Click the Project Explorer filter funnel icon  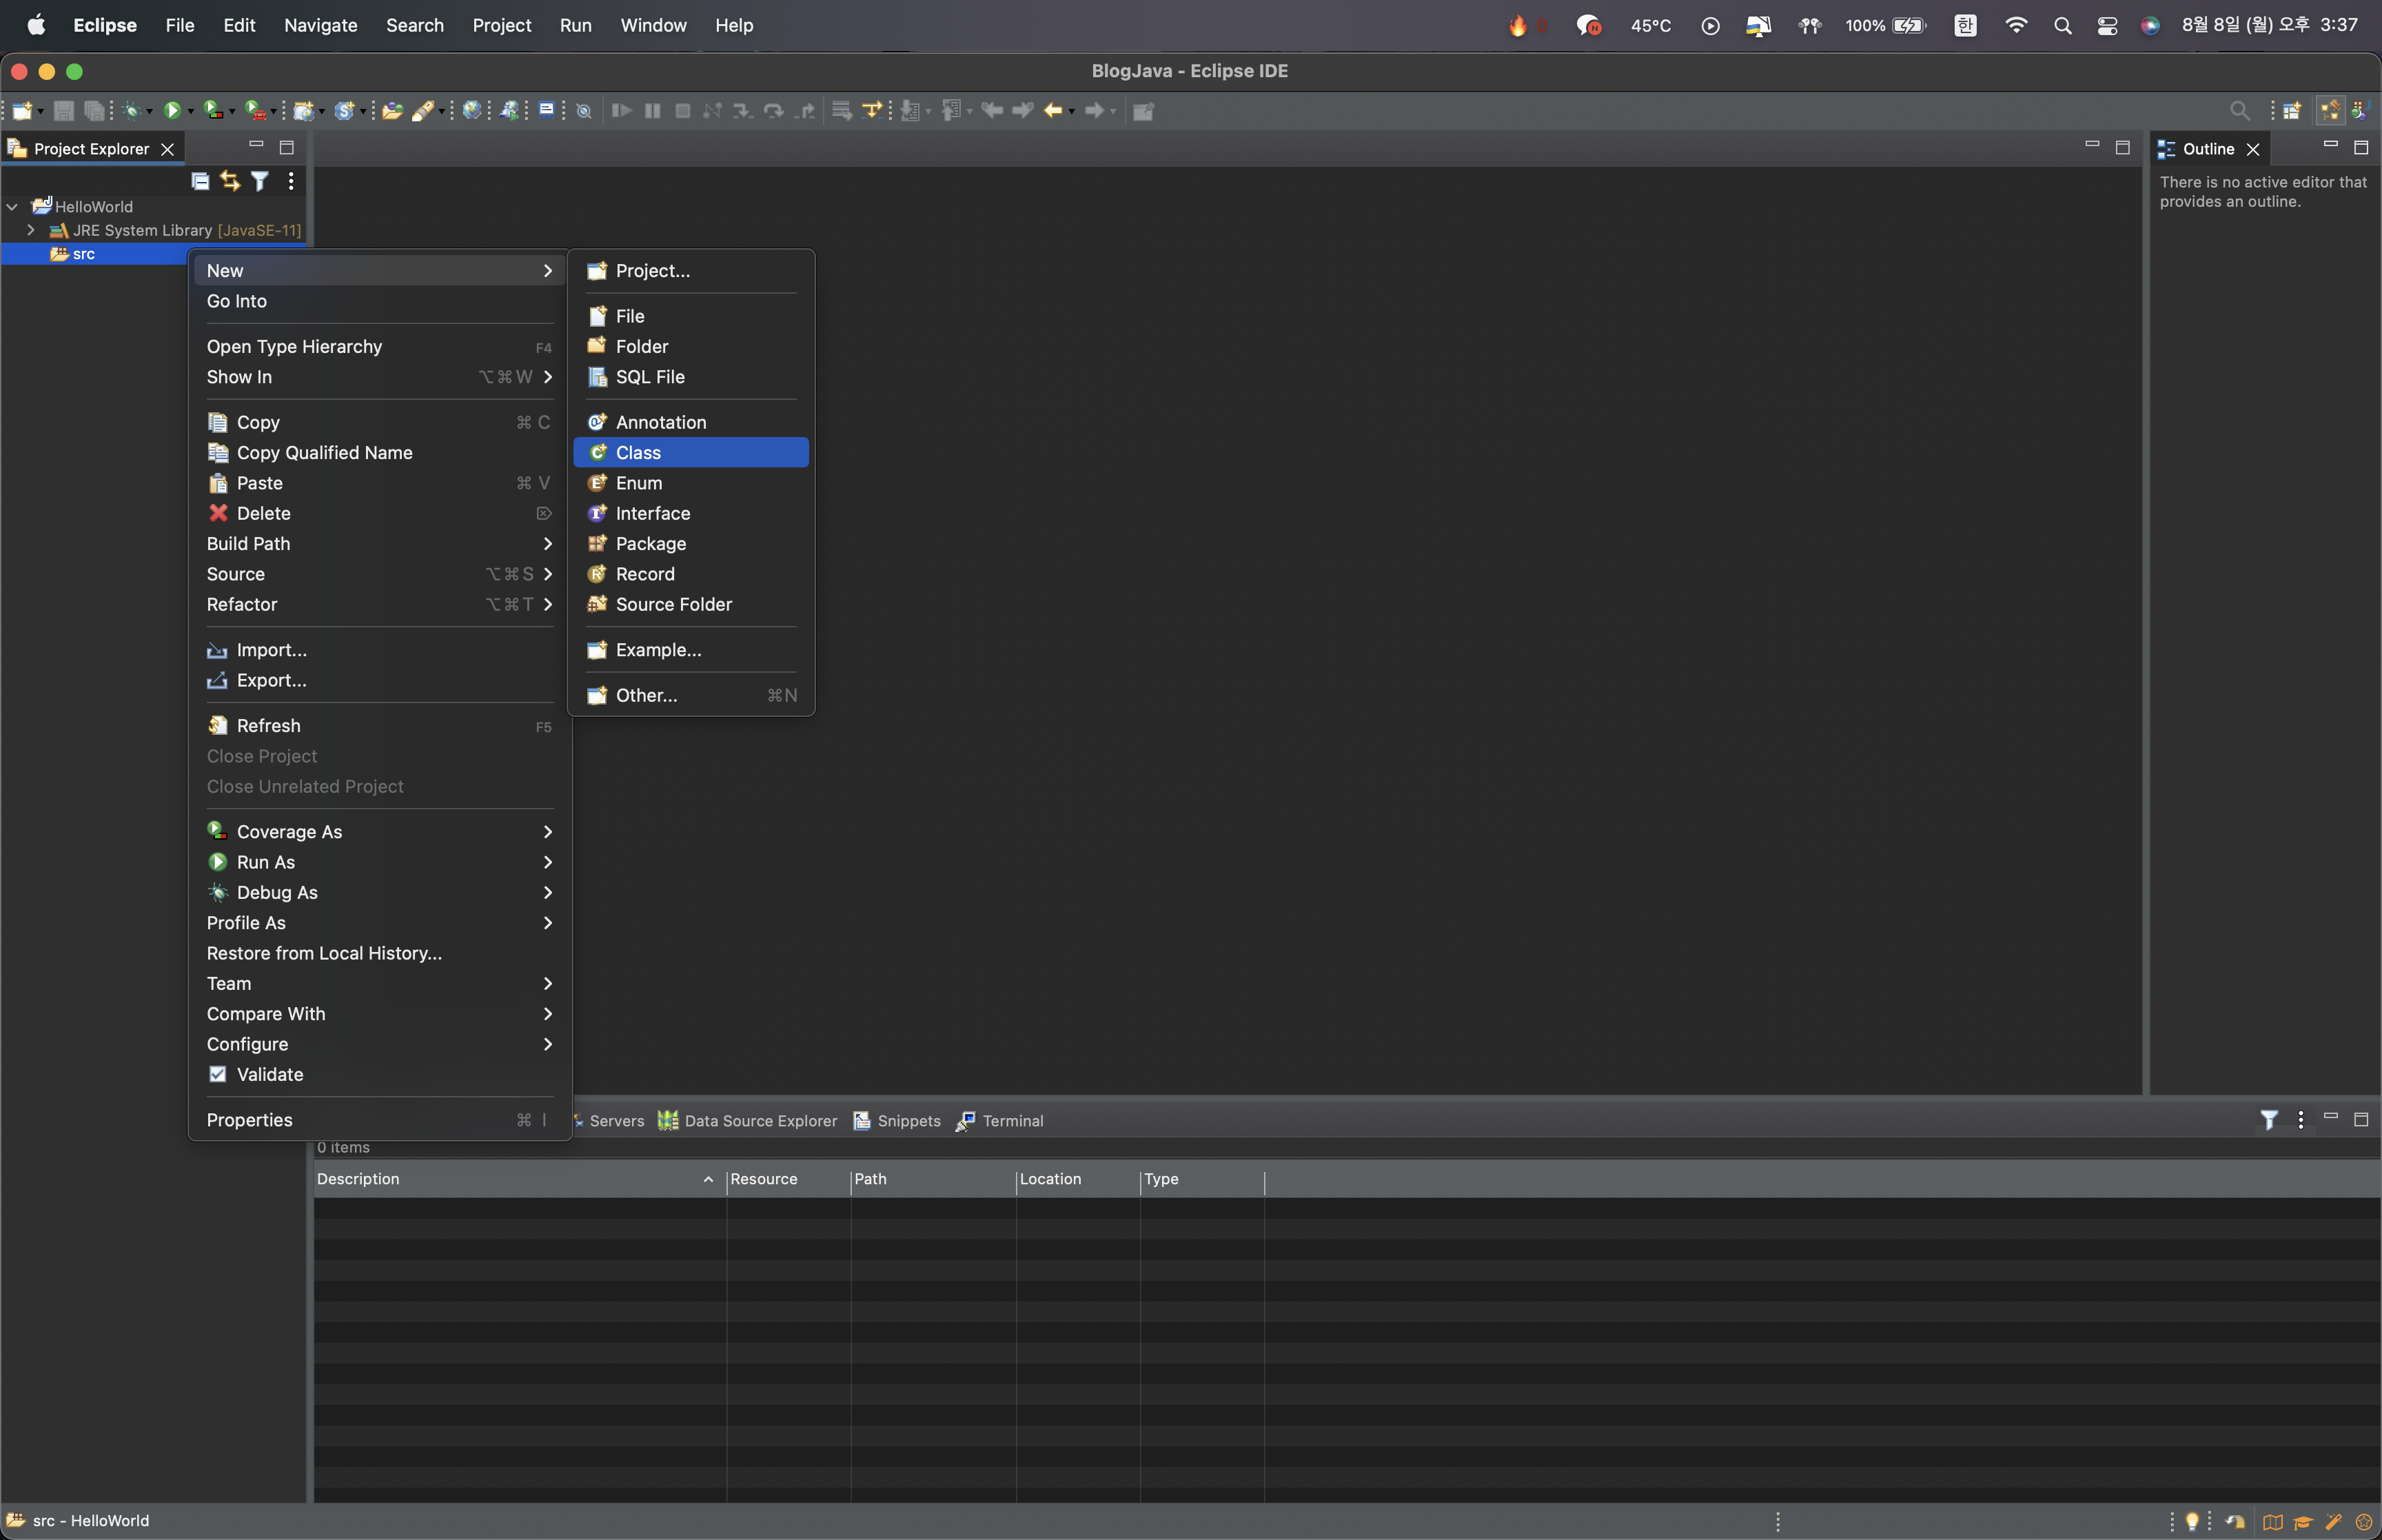pyautogui.click(x=260, y=181)
